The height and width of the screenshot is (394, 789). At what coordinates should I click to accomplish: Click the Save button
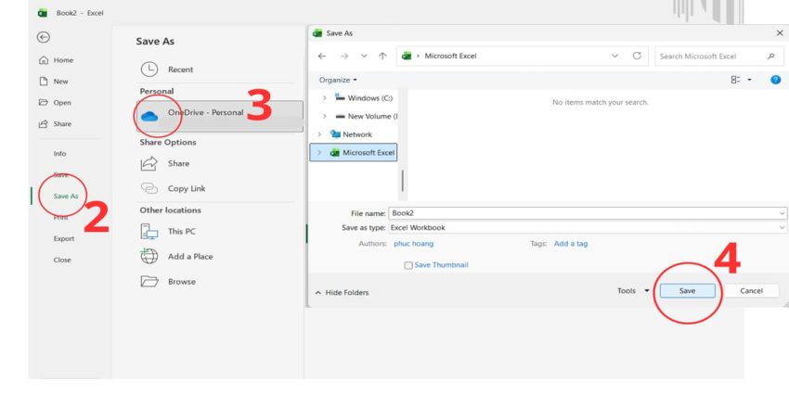point(687,291)
